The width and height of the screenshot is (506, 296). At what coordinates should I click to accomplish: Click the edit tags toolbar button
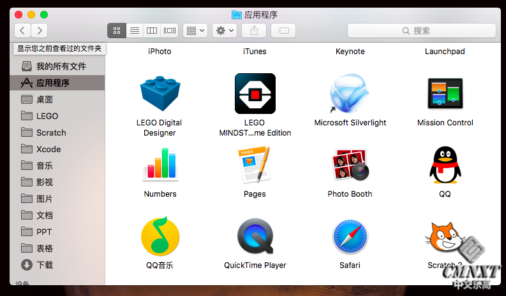(x=283, y=31)
